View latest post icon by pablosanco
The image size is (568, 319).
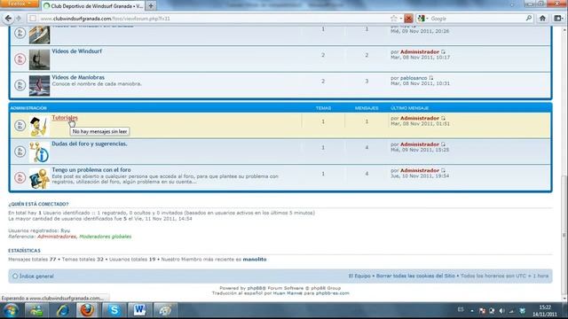[x=431, y=78]
